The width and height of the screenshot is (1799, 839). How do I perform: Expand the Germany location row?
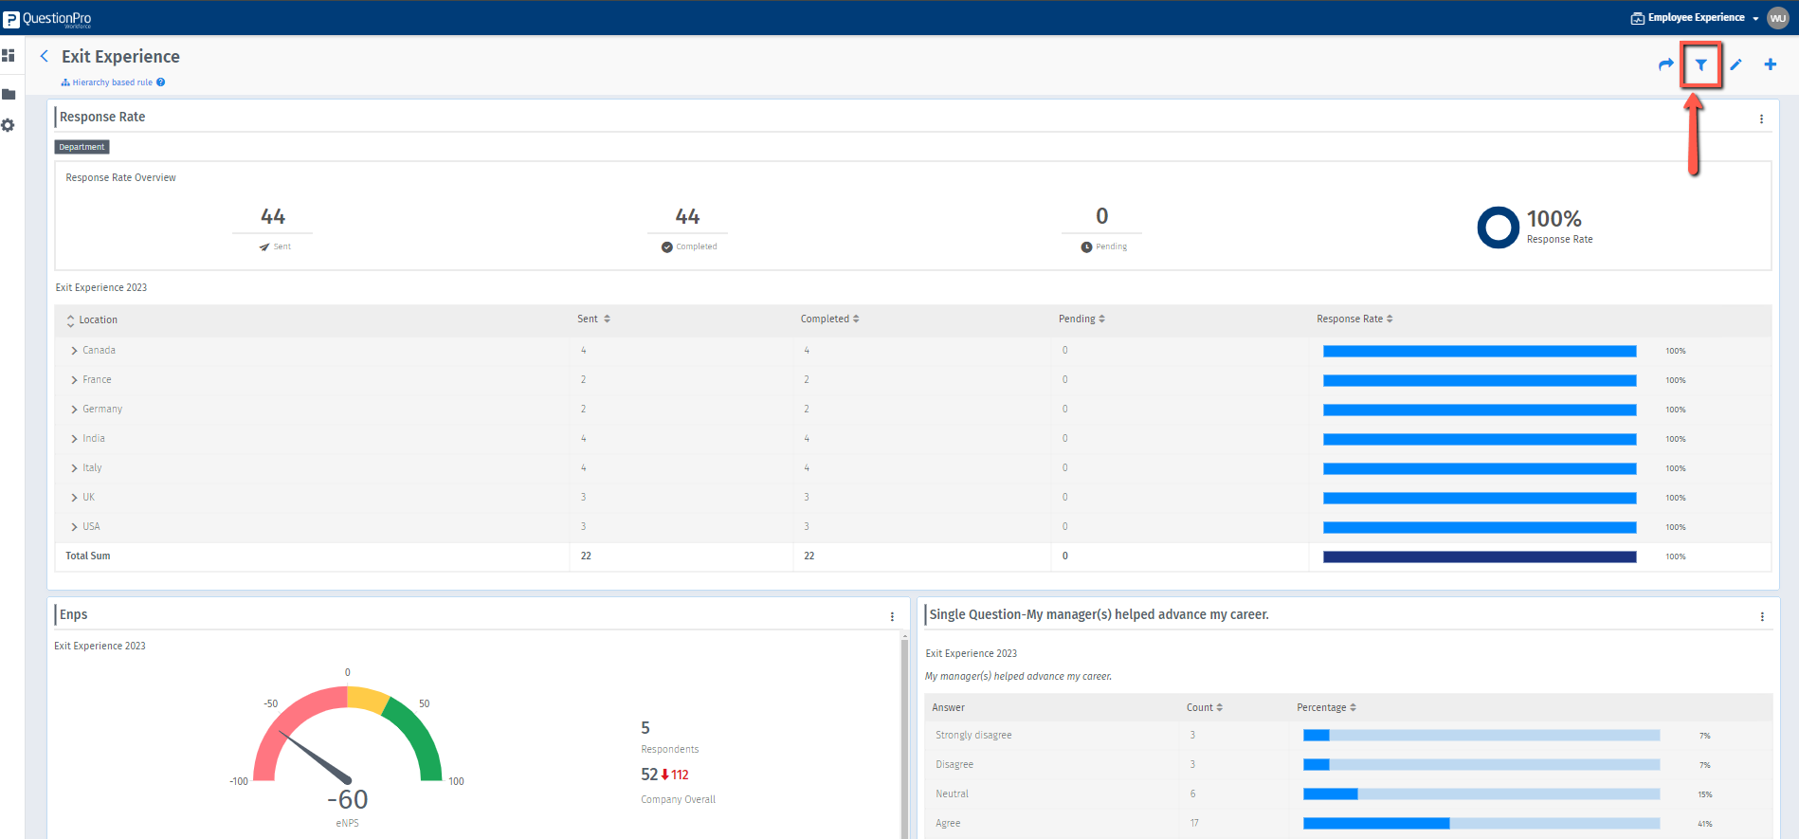click(x=74, y=410)
